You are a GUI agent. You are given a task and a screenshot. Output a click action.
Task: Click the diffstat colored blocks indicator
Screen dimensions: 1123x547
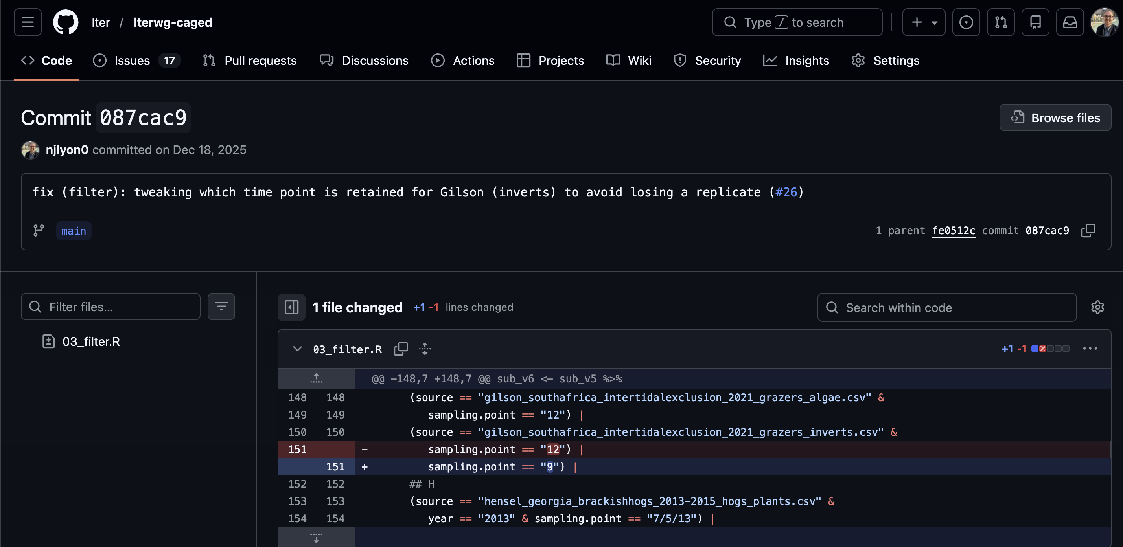(1050, 349)
